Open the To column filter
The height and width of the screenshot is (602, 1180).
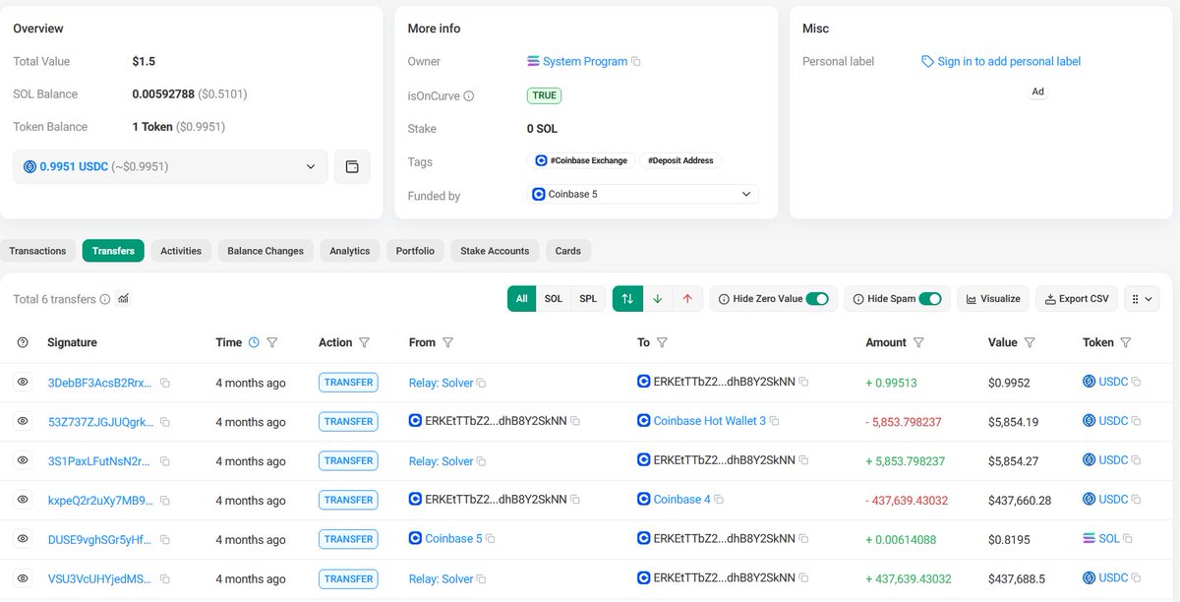662,342
